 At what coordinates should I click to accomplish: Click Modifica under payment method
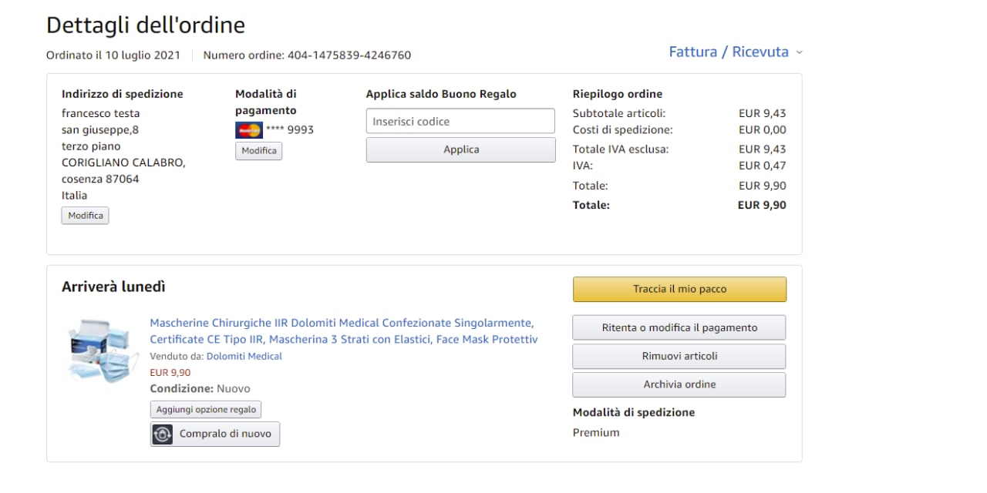pyautogui.click(x=259, y=151)
